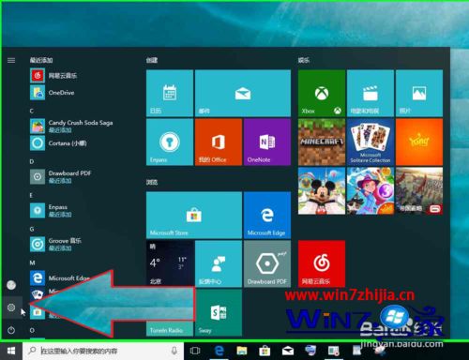
Task: Open Groove Music from the app list
Action: pos(82,244)
